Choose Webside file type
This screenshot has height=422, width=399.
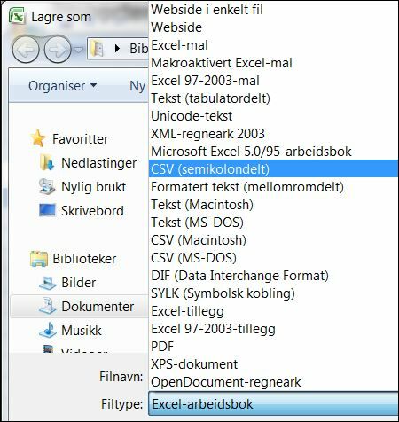pyautogui.click(x=273, y=27)
